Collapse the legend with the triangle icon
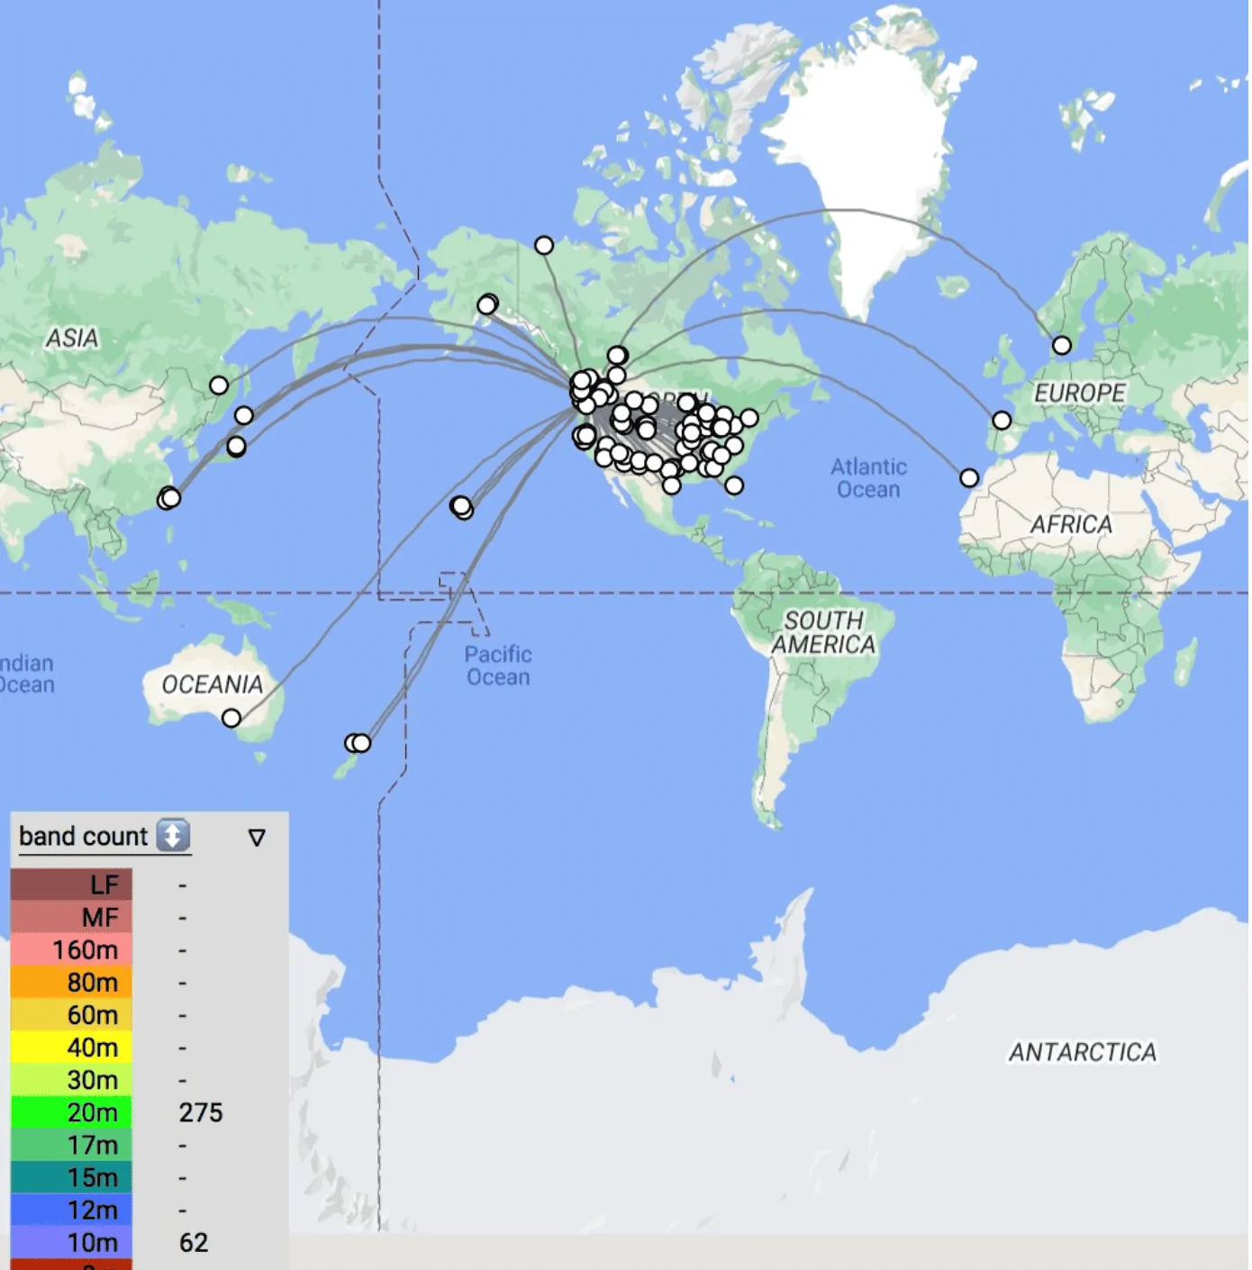This screenshot has width=1252, height=1270. click(x=257, y=838)
